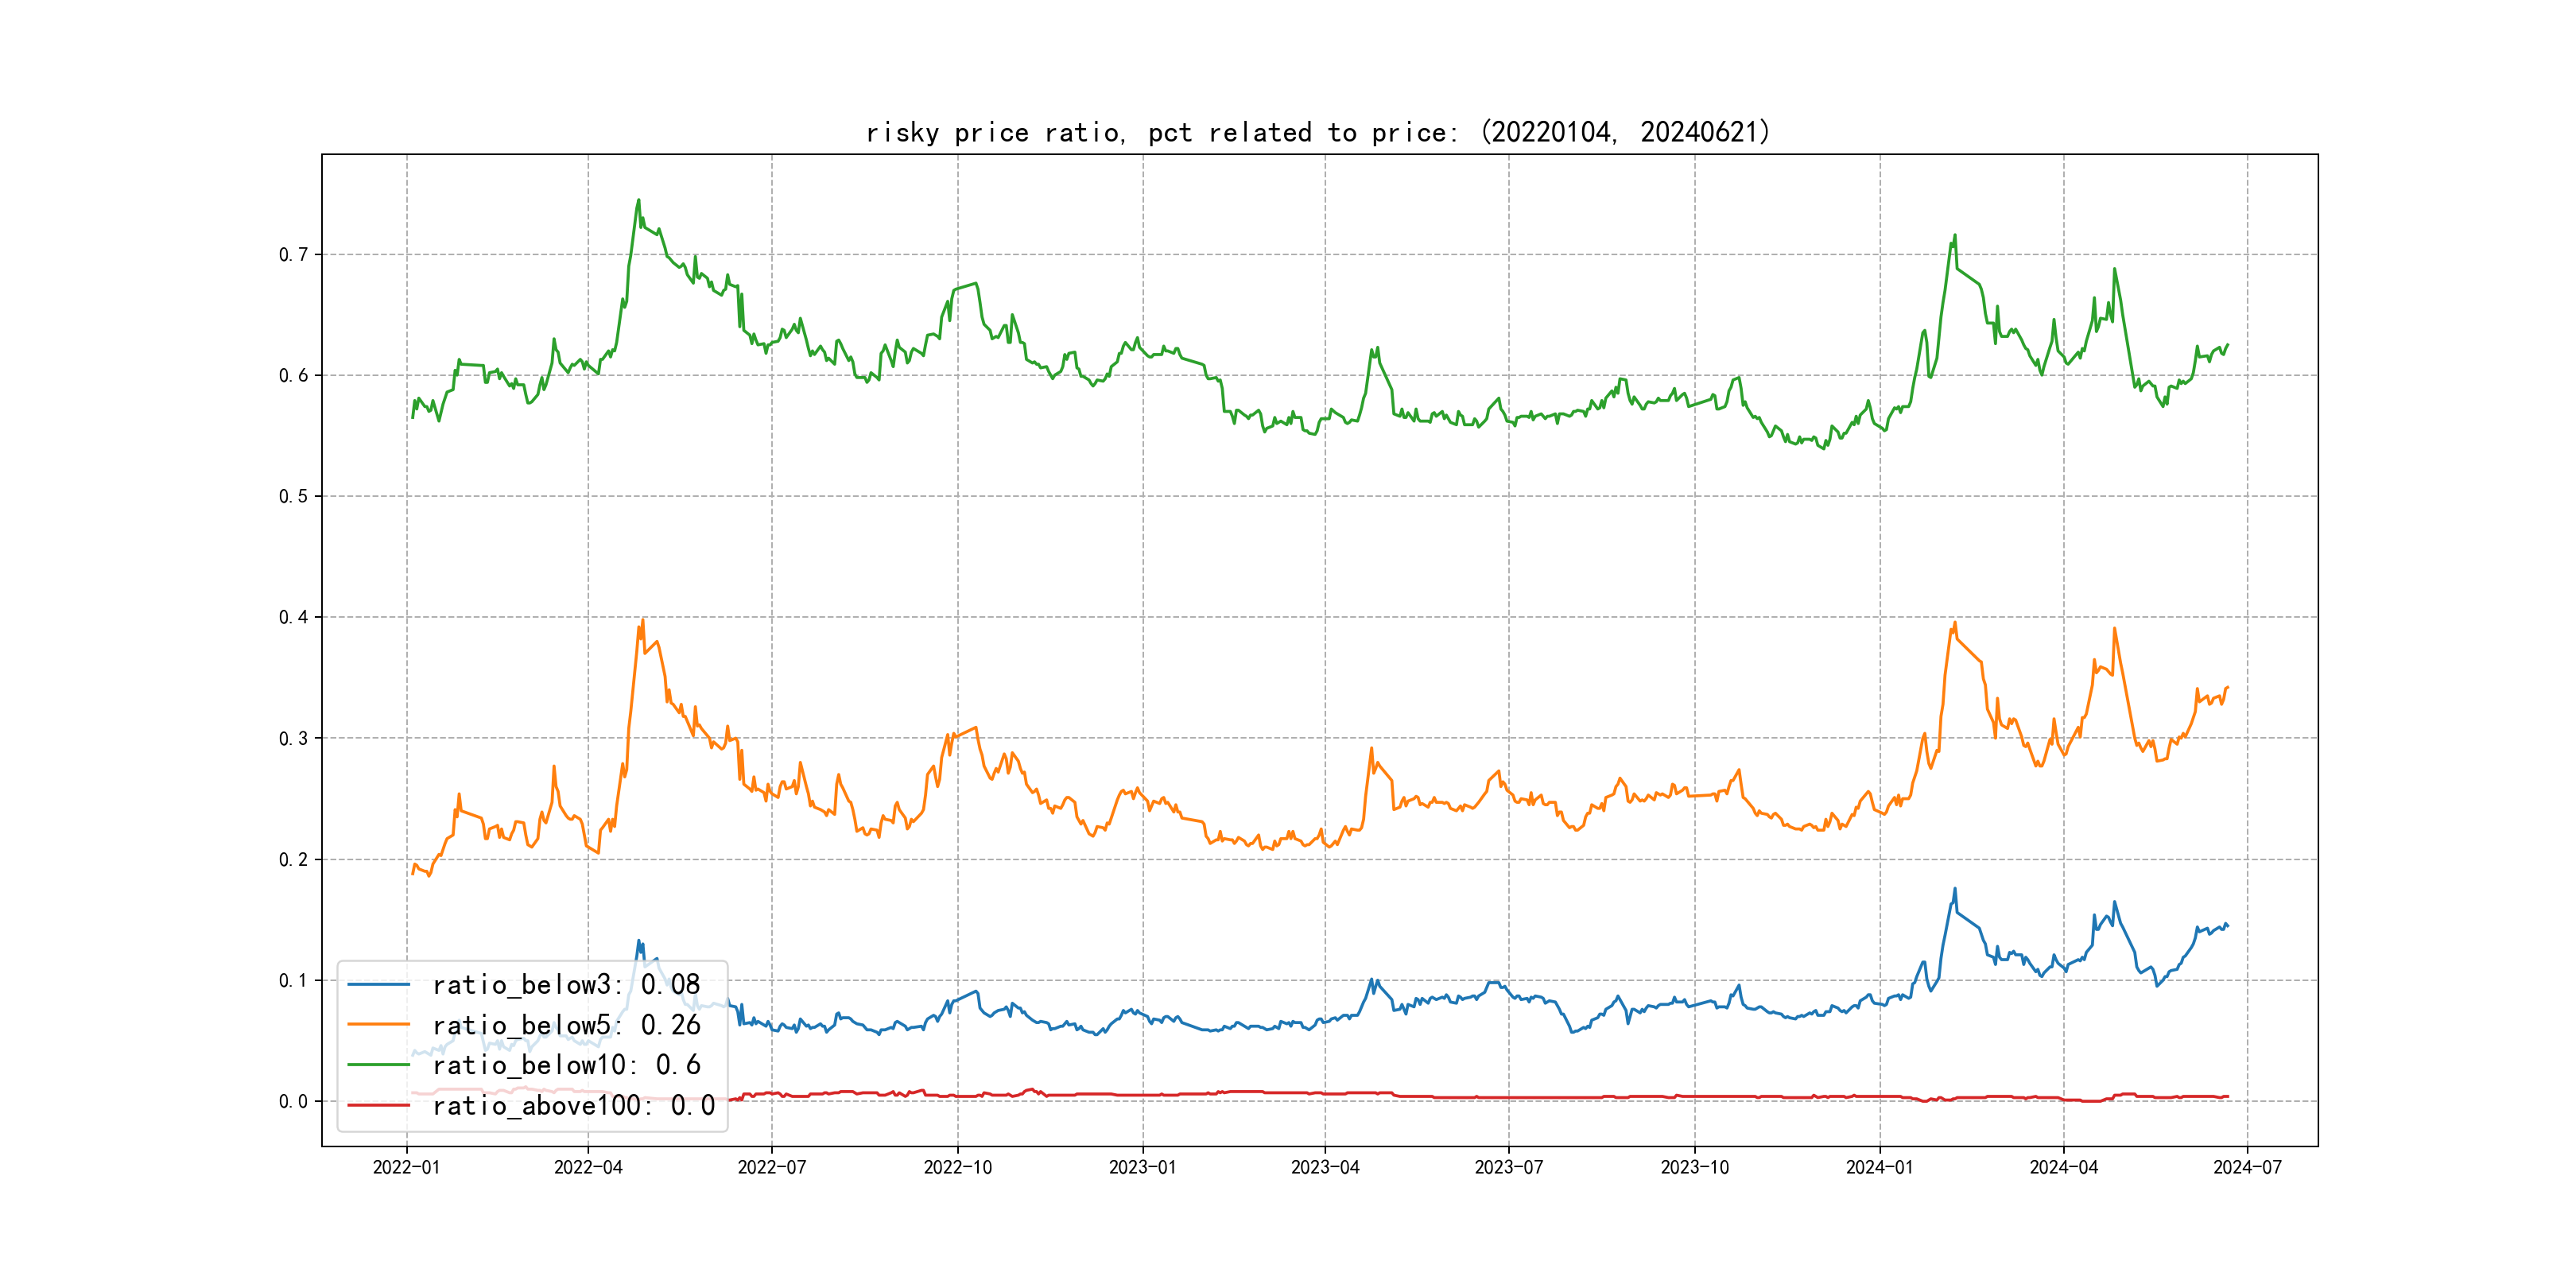Click the orange ratio_below5 legend line
The height and width of the screenshot is (1288, 2576).
pos(378,1025)
